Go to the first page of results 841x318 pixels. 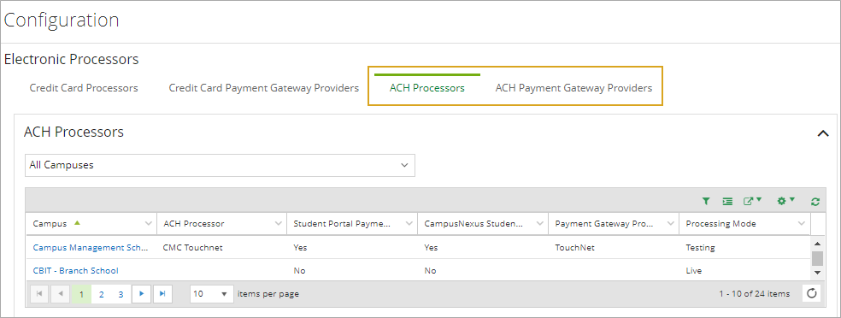39,294
